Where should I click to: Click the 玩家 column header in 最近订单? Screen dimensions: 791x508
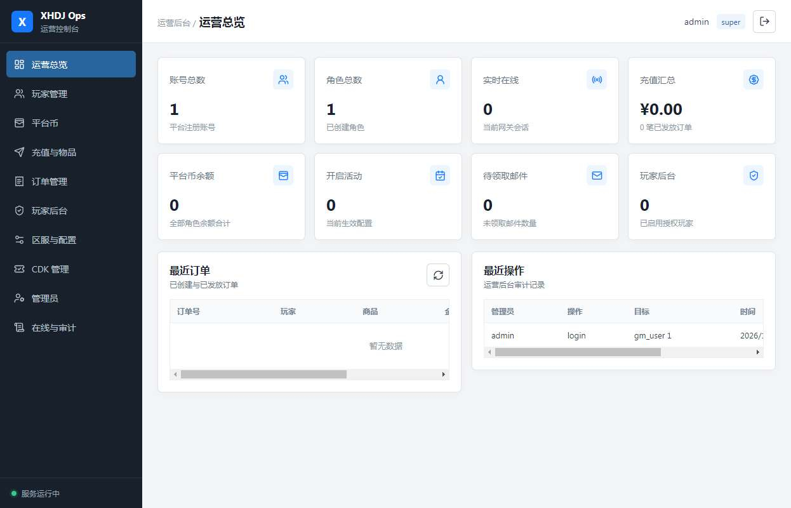288,311
